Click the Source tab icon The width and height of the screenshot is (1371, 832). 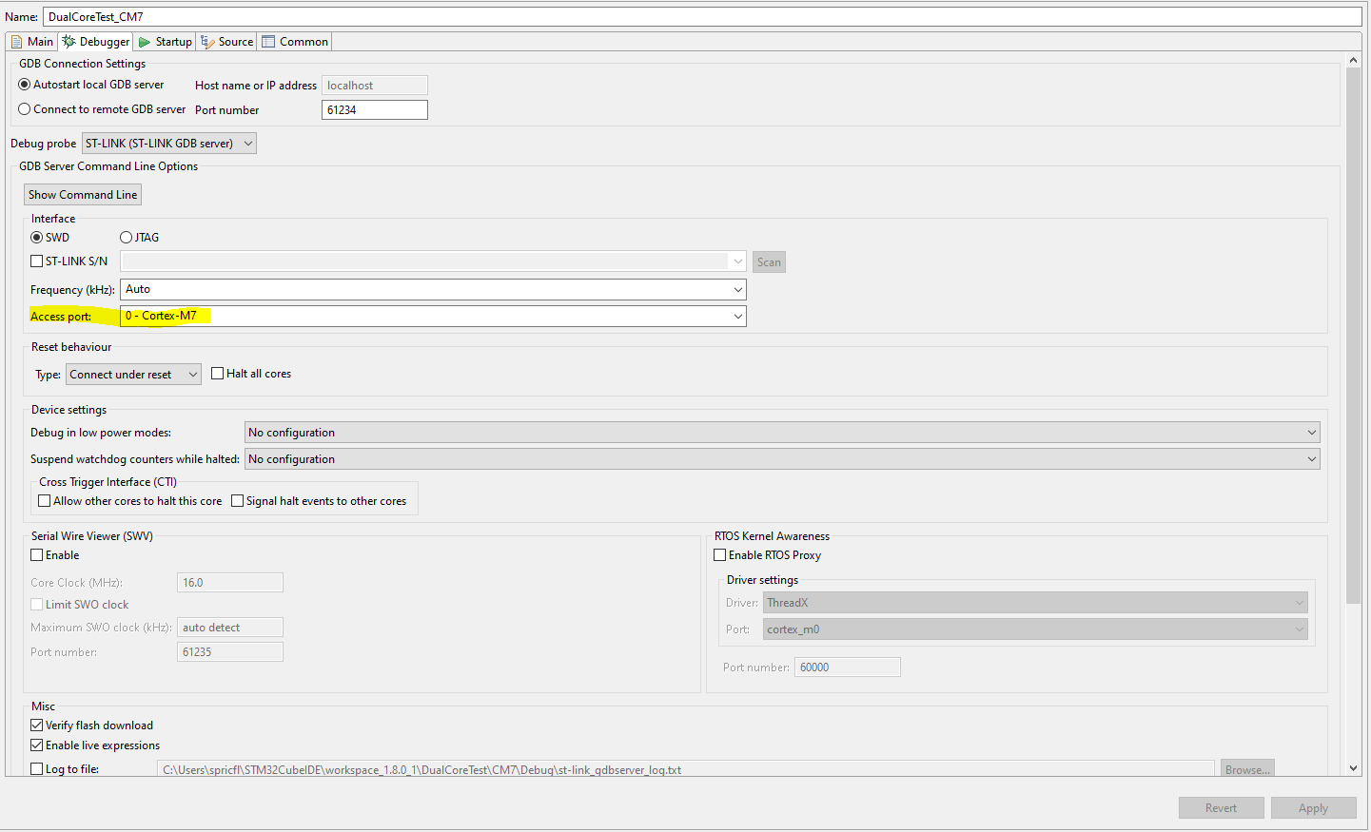point(207,42)
